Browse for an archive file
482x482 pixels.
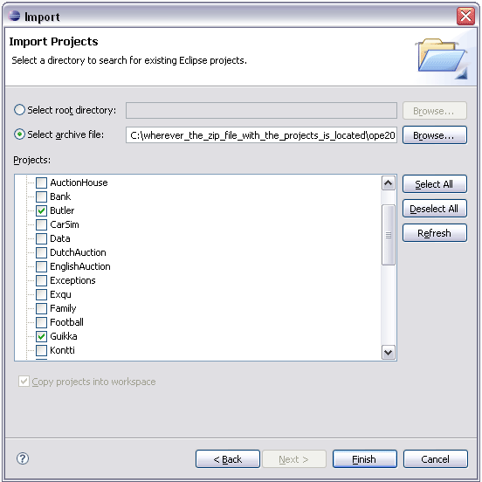pyautogui.click(x=435, y=135)
